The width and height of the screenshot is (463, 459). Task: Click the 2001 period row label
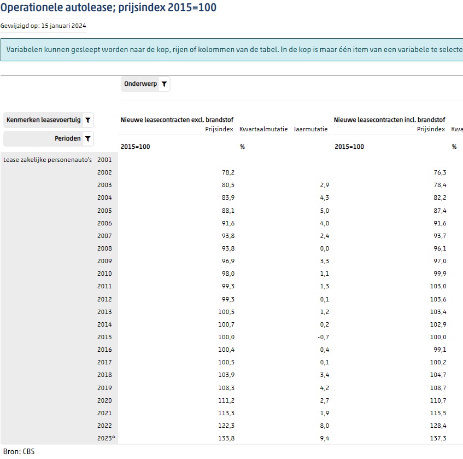[x=104, y=160]
